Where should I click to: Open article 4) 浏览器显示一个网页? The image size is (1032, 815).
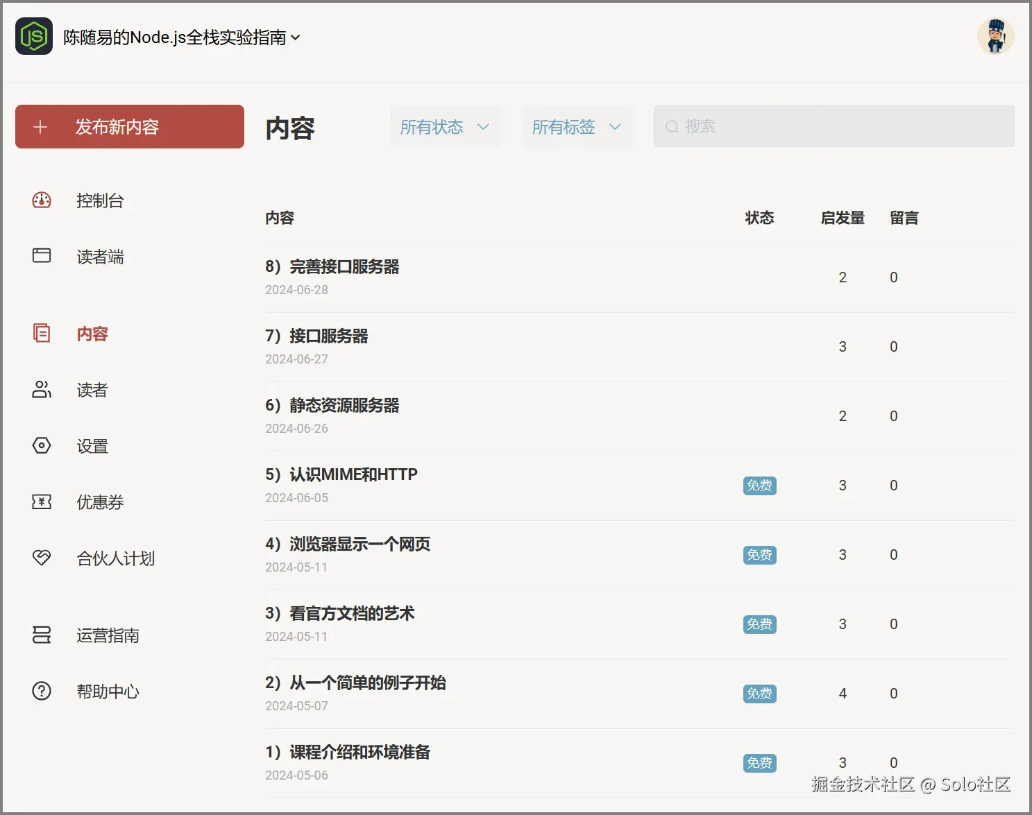(348, 544)
